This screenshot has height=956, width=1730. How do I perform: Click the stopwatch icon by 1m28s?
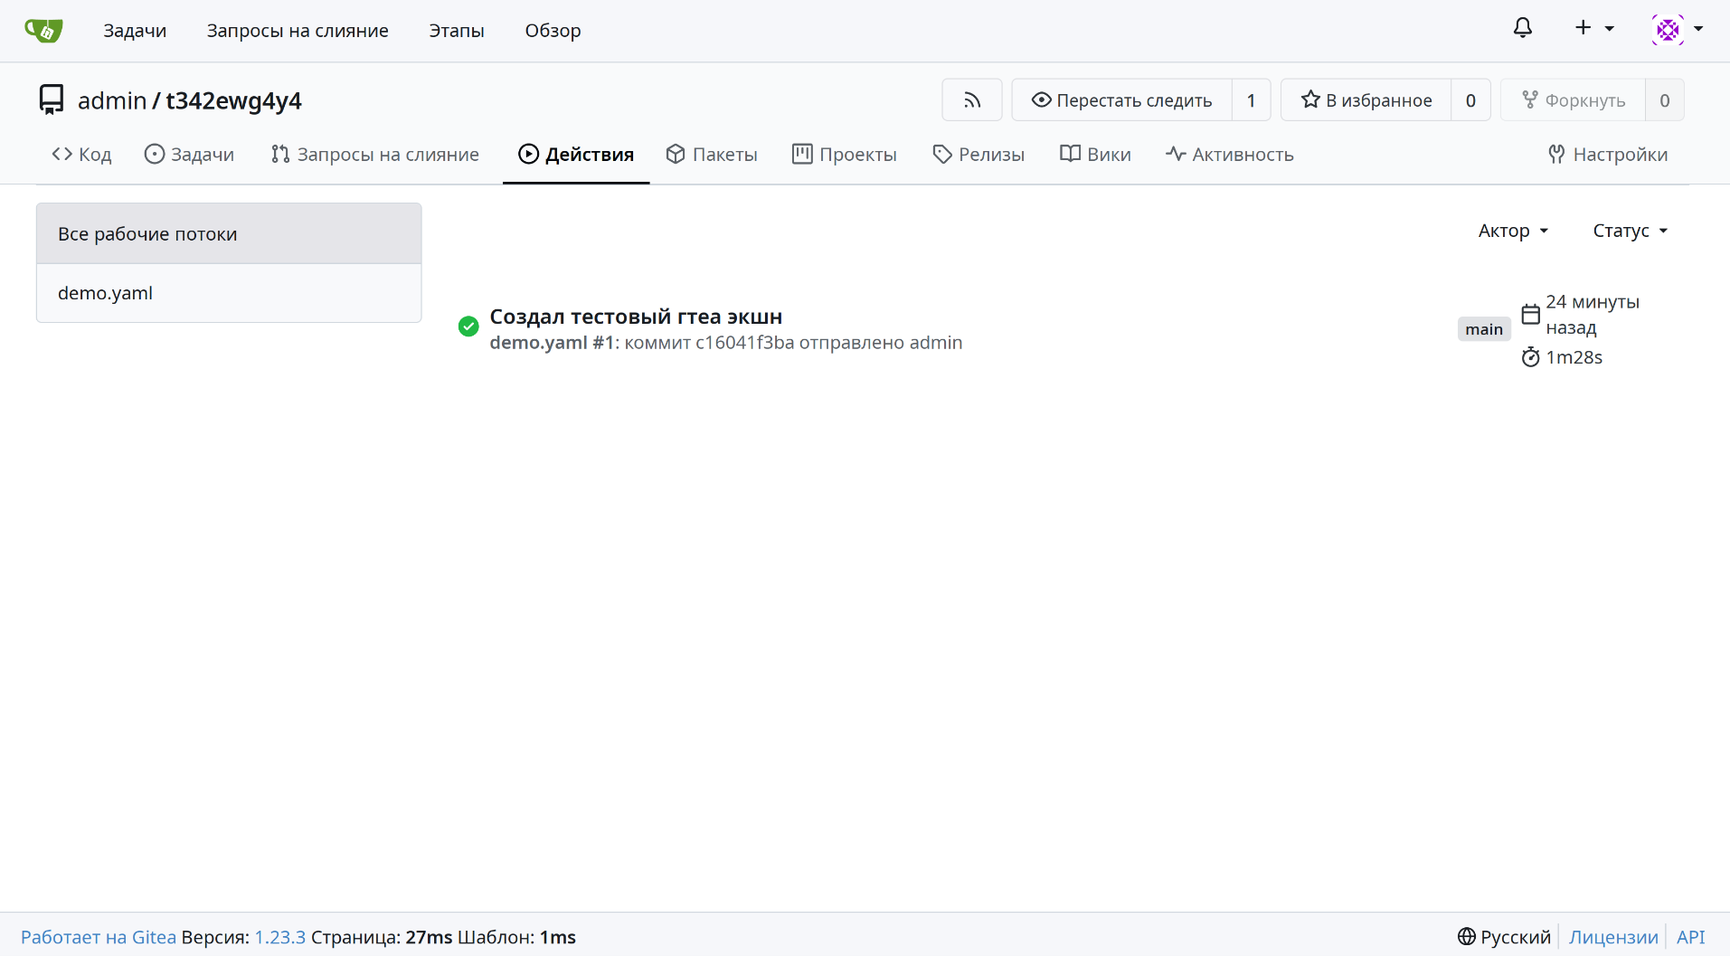(x=1530, y=357)
